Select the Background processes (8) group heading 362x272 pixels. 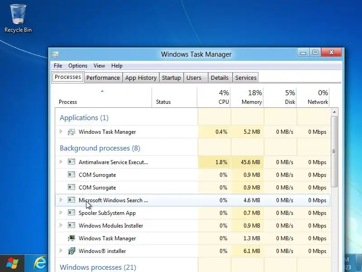point(100,148)
